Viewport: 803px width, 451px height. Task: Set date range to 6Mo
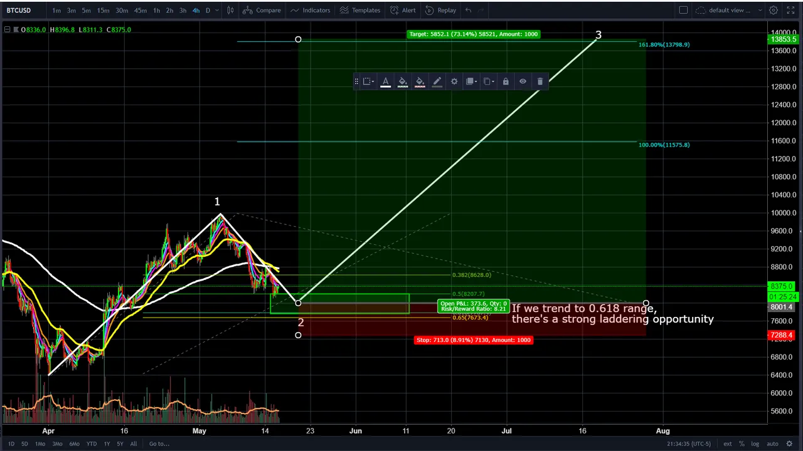click(x=74, y=443)
